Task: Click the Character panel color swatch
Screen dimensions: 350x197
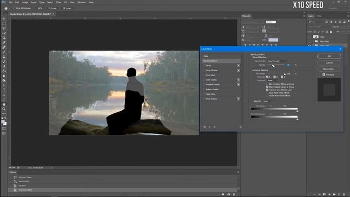Action: click(273, 40)
